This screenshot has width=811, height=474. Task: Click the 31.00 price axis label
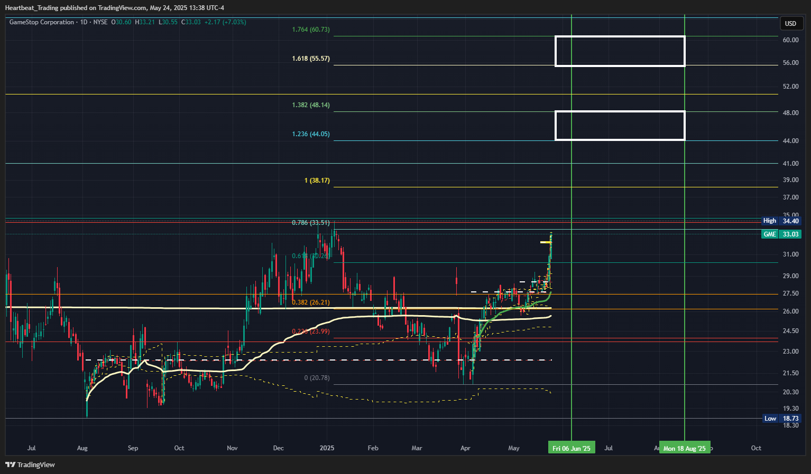coord(791,254)
